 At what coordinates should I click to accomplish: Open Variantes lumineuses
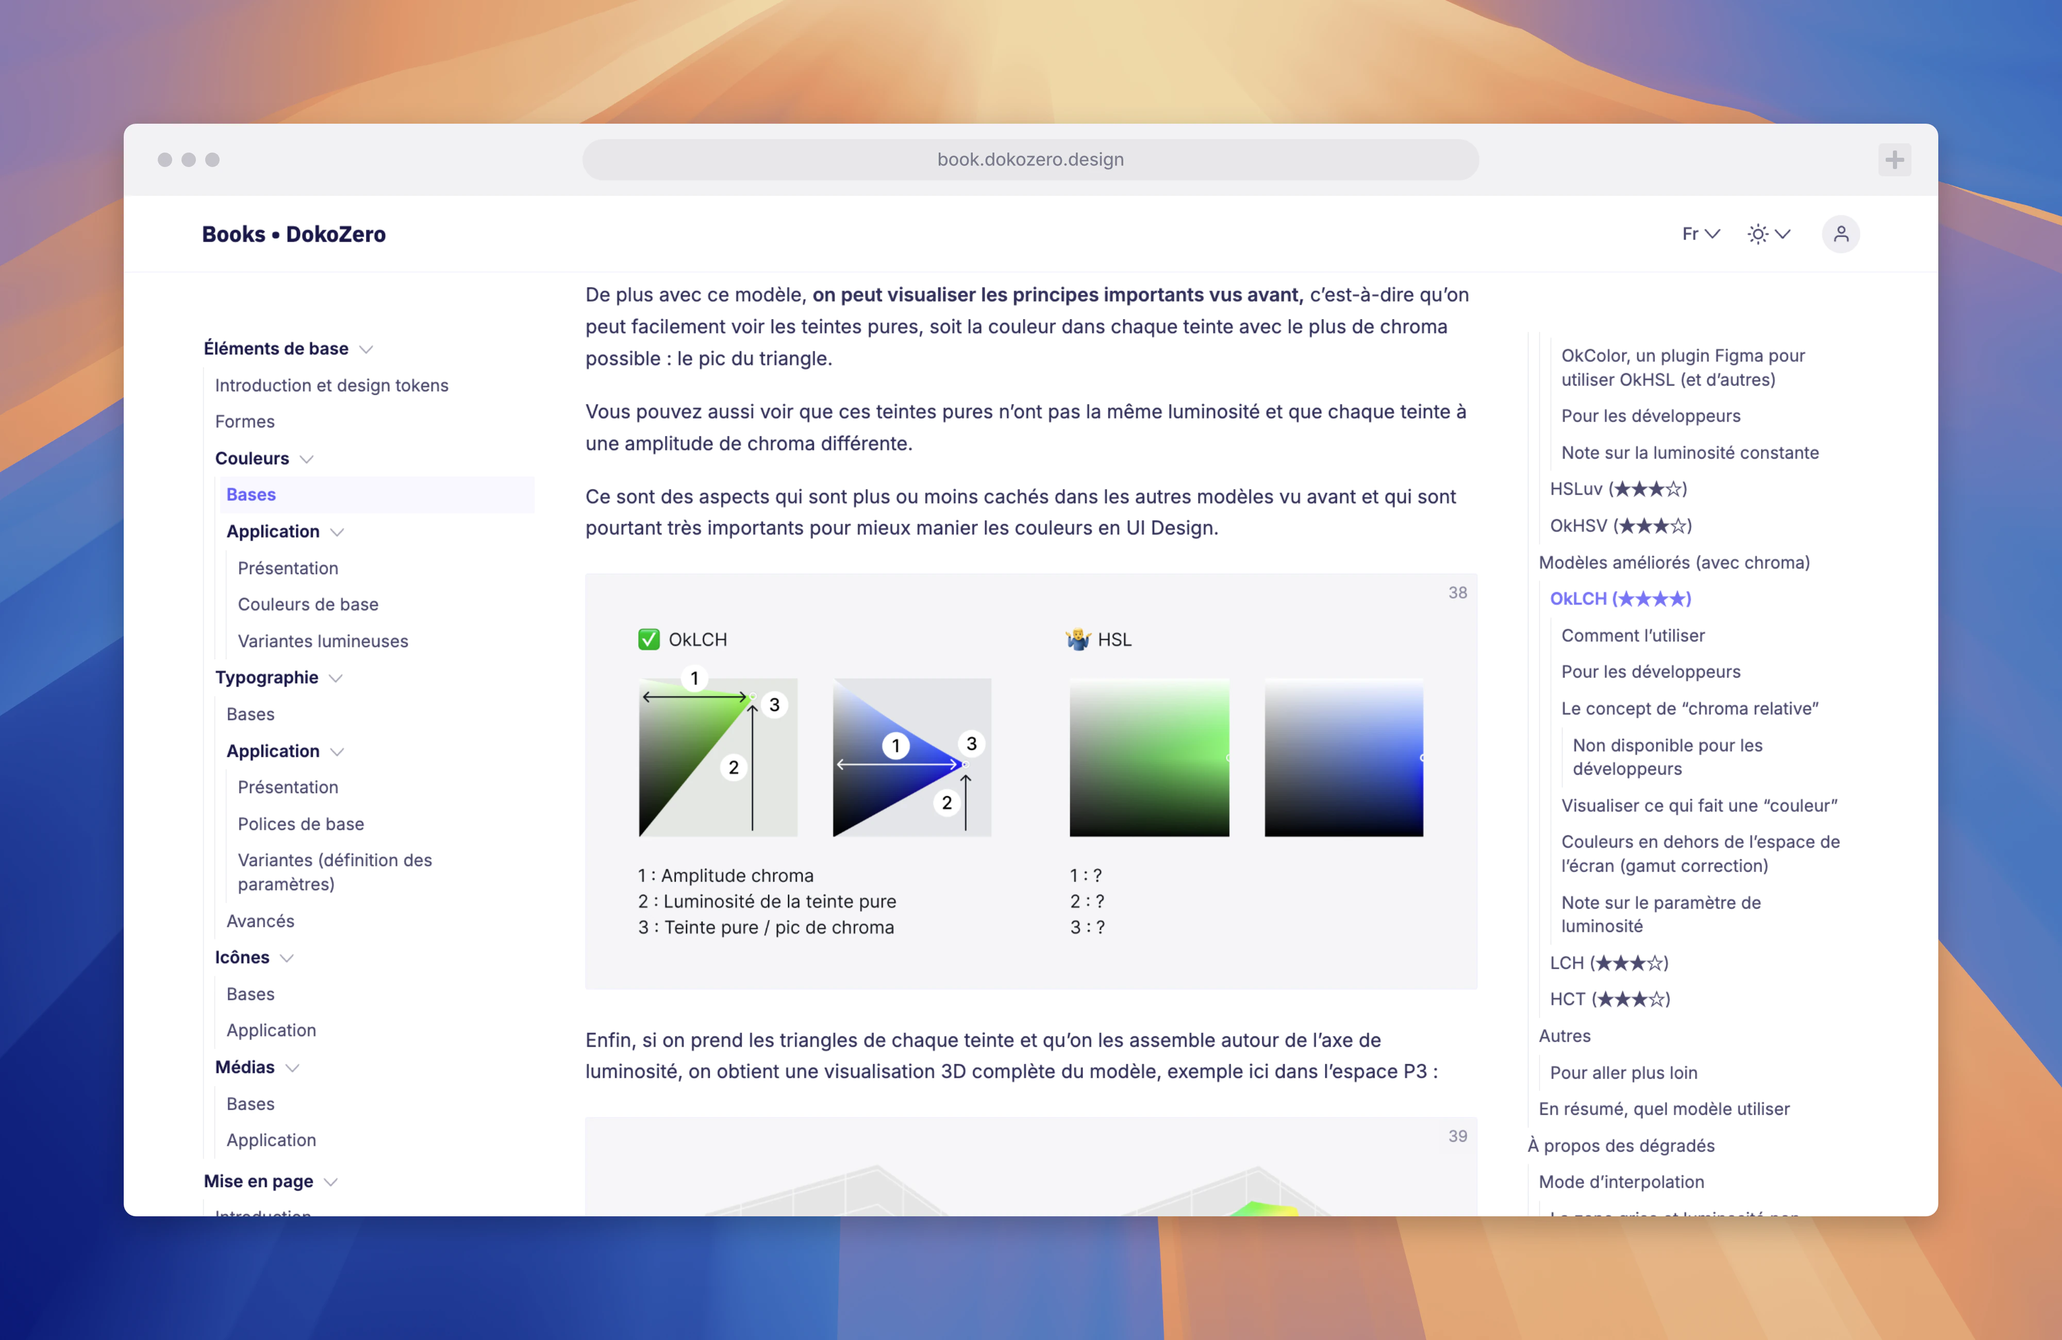[x=323, y=641]
